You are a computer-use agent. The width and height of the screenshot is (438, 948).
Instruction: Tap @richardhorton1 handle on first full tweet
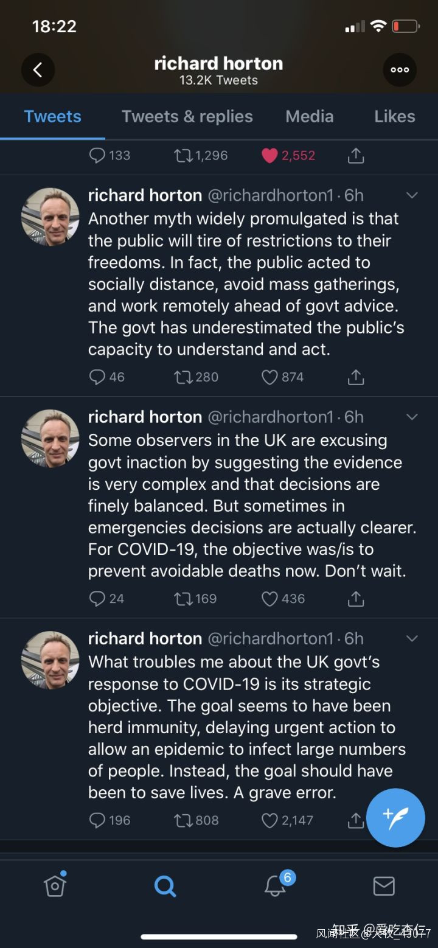pyautogui.click(x=271, y=195)
